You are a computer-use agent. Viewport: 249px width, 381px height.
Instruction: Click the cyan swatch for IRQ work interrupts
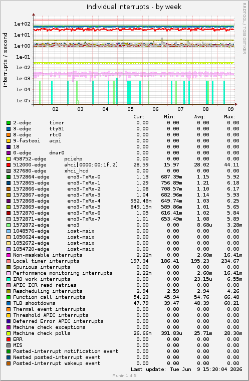[9, 279]
